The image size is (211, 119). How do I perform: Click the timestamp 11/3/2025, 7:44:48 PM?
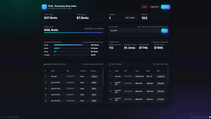(x=94, y=29)
